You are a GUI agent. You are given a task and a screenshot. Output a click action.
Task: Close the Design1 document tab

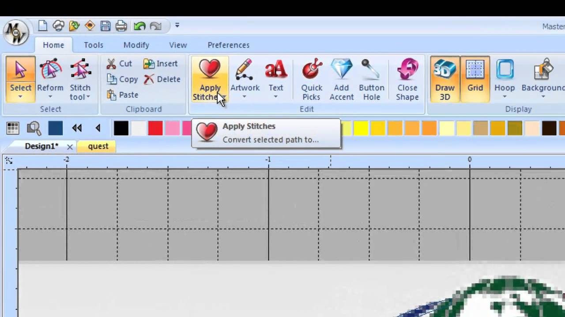70,147
